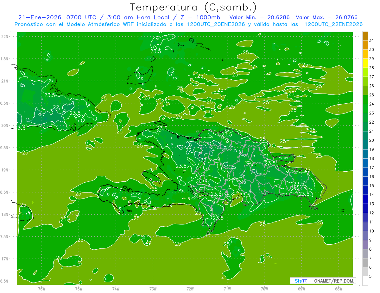The image size is (380, 293).
Task: Click the 68W longitude axis label
Action: [x=339, y=289]
